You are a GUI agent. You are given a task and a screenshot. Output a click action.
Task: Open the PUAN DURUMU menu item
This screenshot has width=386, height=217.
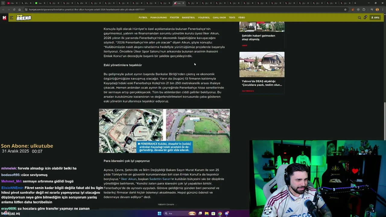[x=159, y=17]
